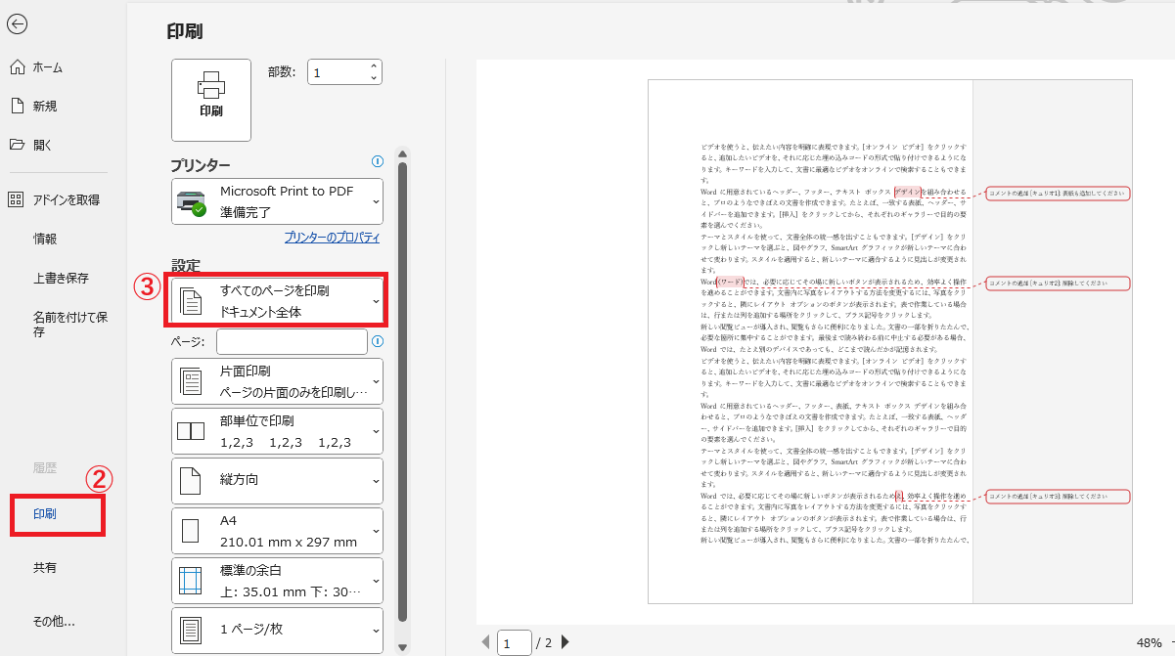Click the ページ range input field

tap(292, 342)
